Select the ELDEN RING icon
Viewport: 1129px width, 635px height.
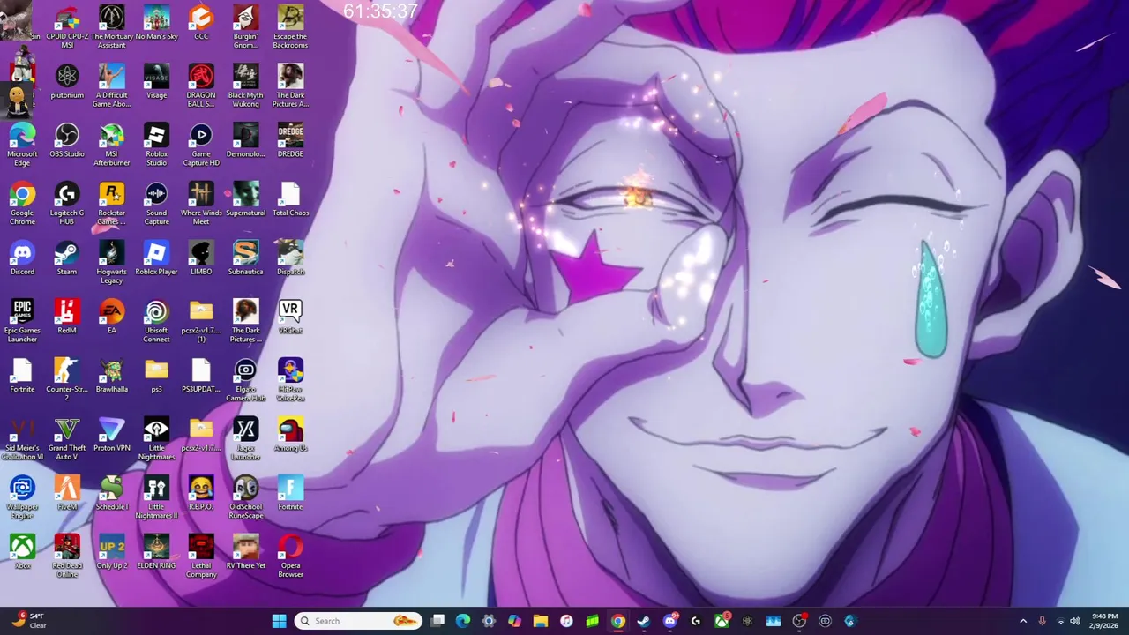(x=156, y=553)
